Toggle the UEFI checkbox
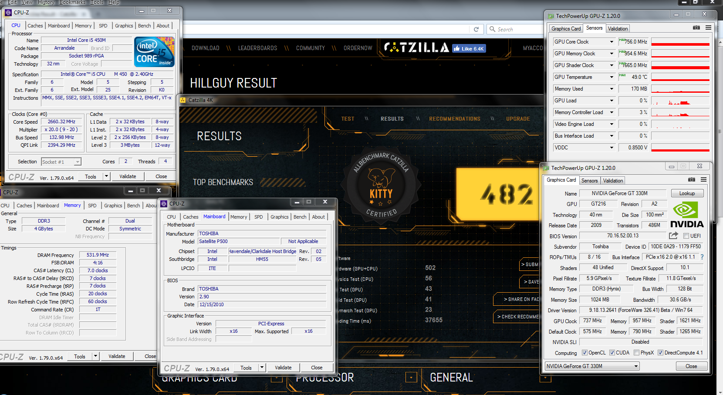The image size is (723, 395). [x=686, y=236]
